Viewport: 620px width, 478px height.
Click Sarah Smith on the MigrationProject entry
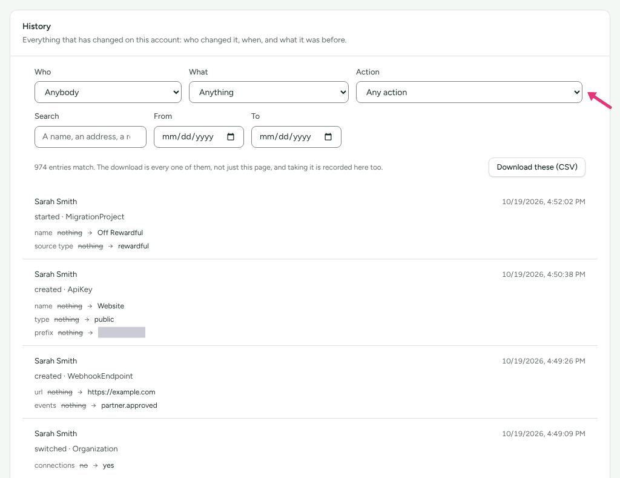coord(56,202)
